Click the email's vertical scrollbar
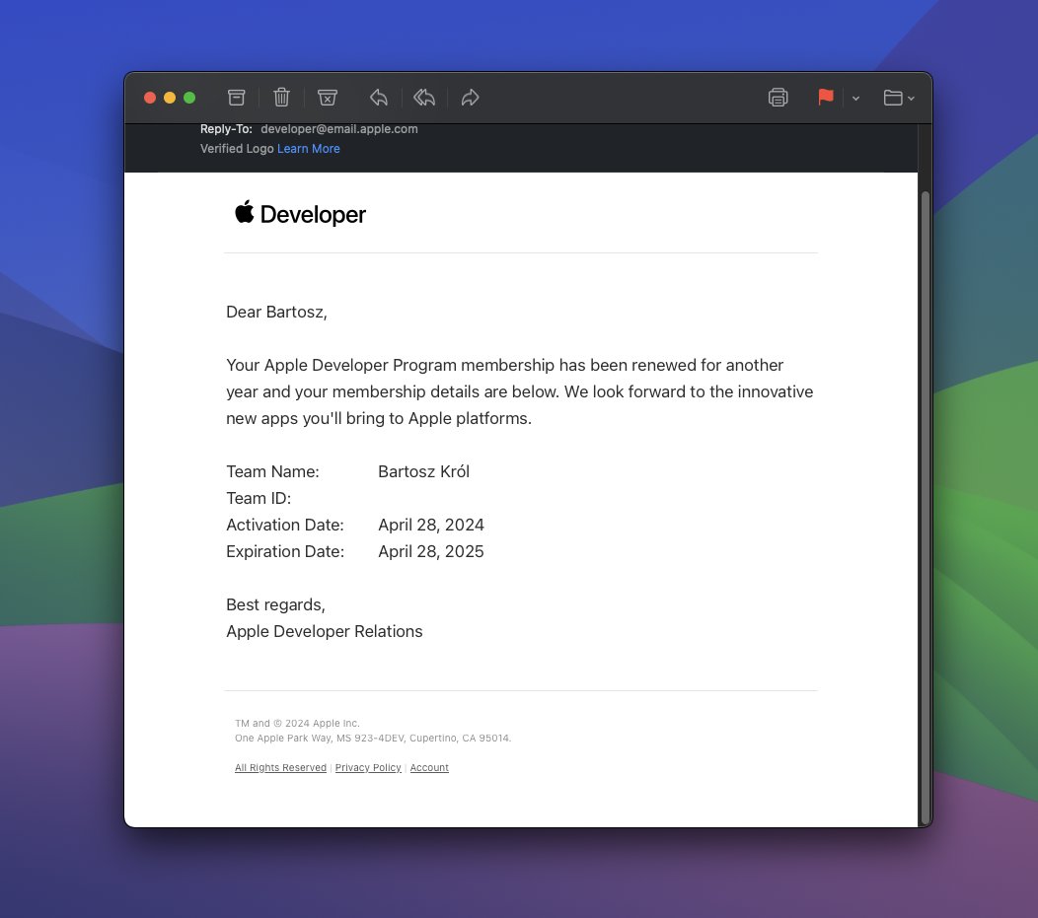Image resolution: width=1038 pixels, height=918 pixels. 926,508
